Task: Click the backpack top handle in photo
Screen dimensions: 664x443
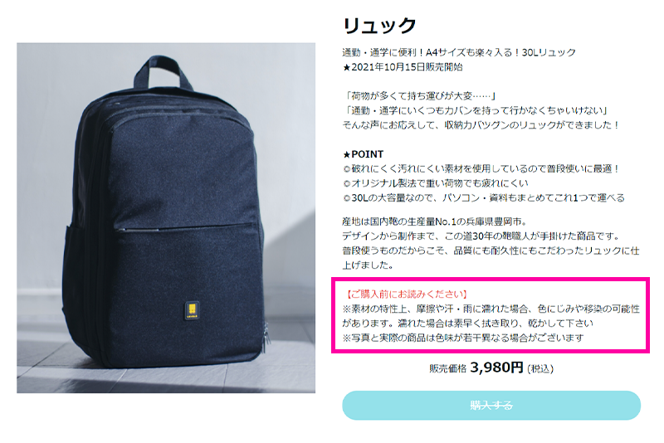Action: pos(164,71)
